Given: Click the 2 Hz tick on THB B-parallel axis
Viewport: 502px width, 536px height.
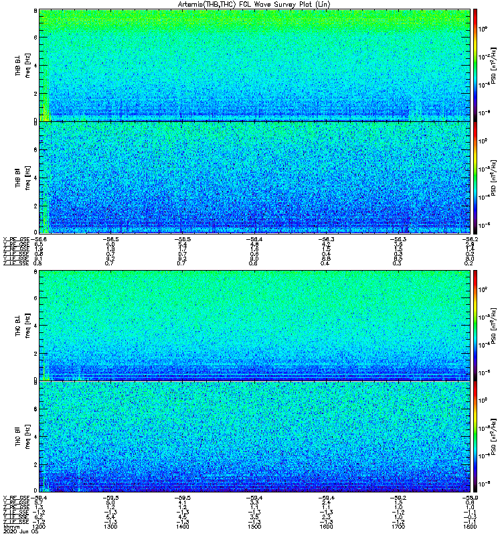Looking at the screenshot, I should [35, 206].
